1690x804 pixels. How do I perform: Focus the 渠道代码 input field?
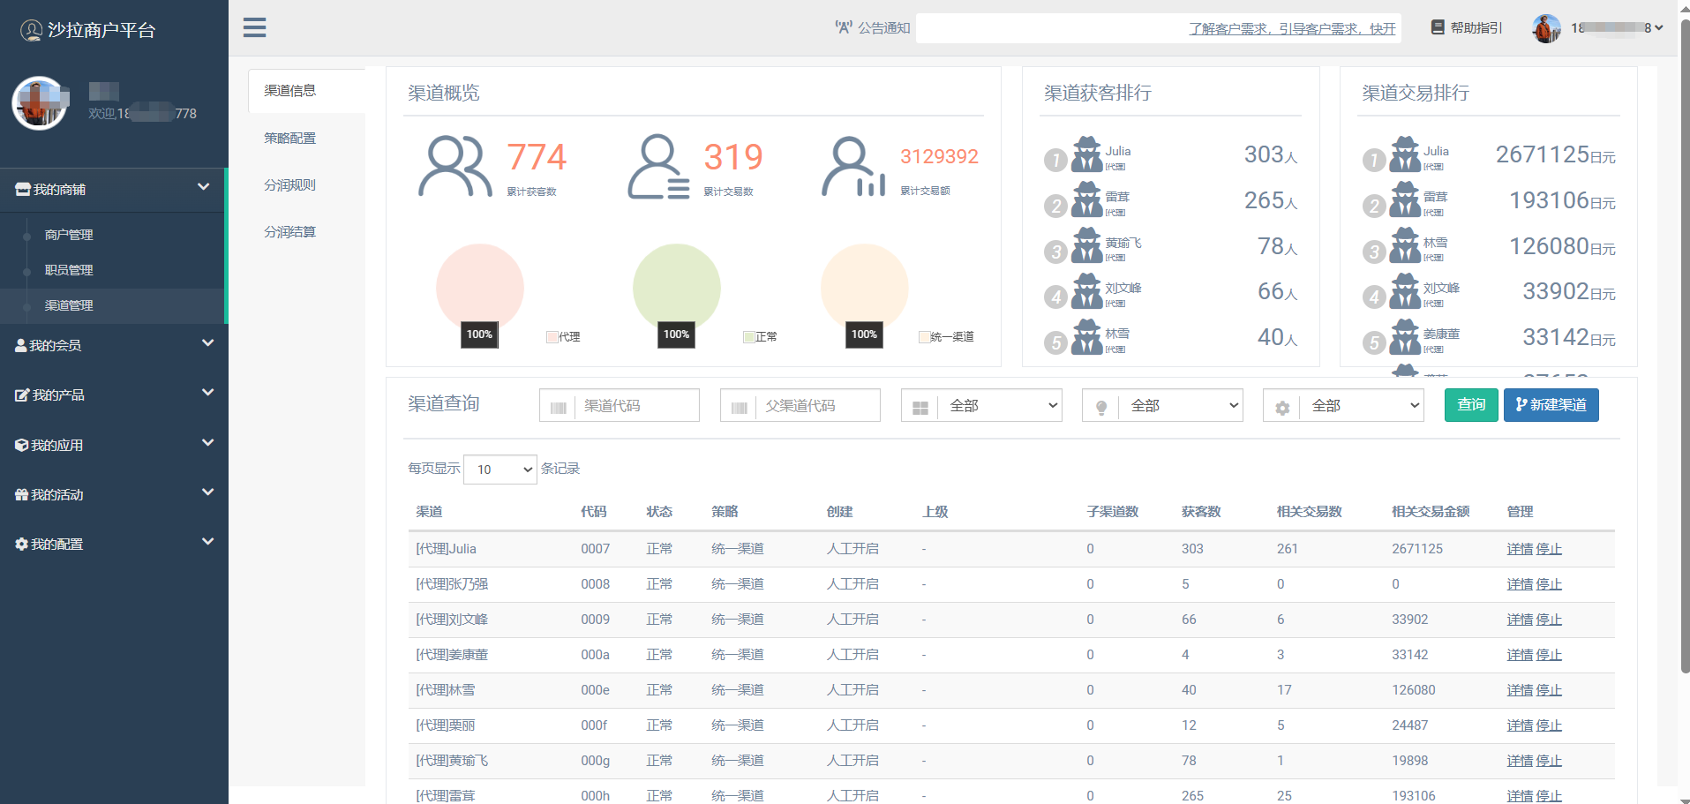click(636, 405)
